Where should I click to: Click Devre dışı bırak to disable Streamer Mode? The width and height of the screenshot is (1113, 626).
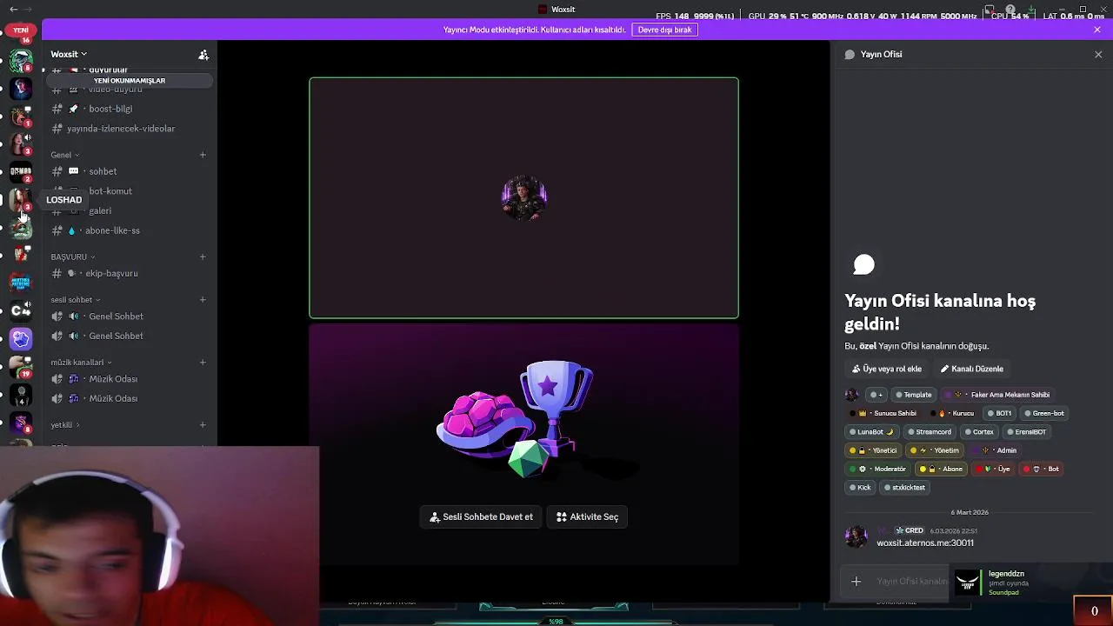(x=664, y=30)
